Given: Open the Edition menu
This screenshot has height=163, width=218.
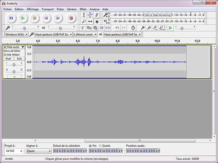Looking at the screenshot, I should (x=19, y=9).
